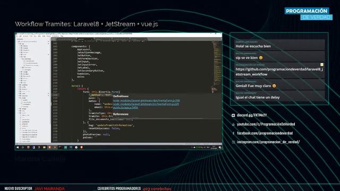The image size is (340, 191).
Task: Open the laravel-jetstream/src/InertiaForm.js definition link
Action: click(146, 104)
